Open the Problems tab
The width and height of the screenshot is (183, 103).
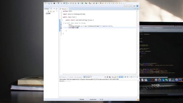tap(63, 77)
